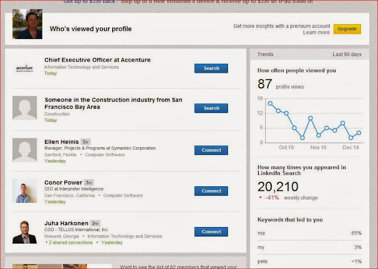Viewport: 378px width, 269px height.
Task: Click 'Manager, Projects & Programs at Symantec Corporation'
Action: (x=100, y=148)
